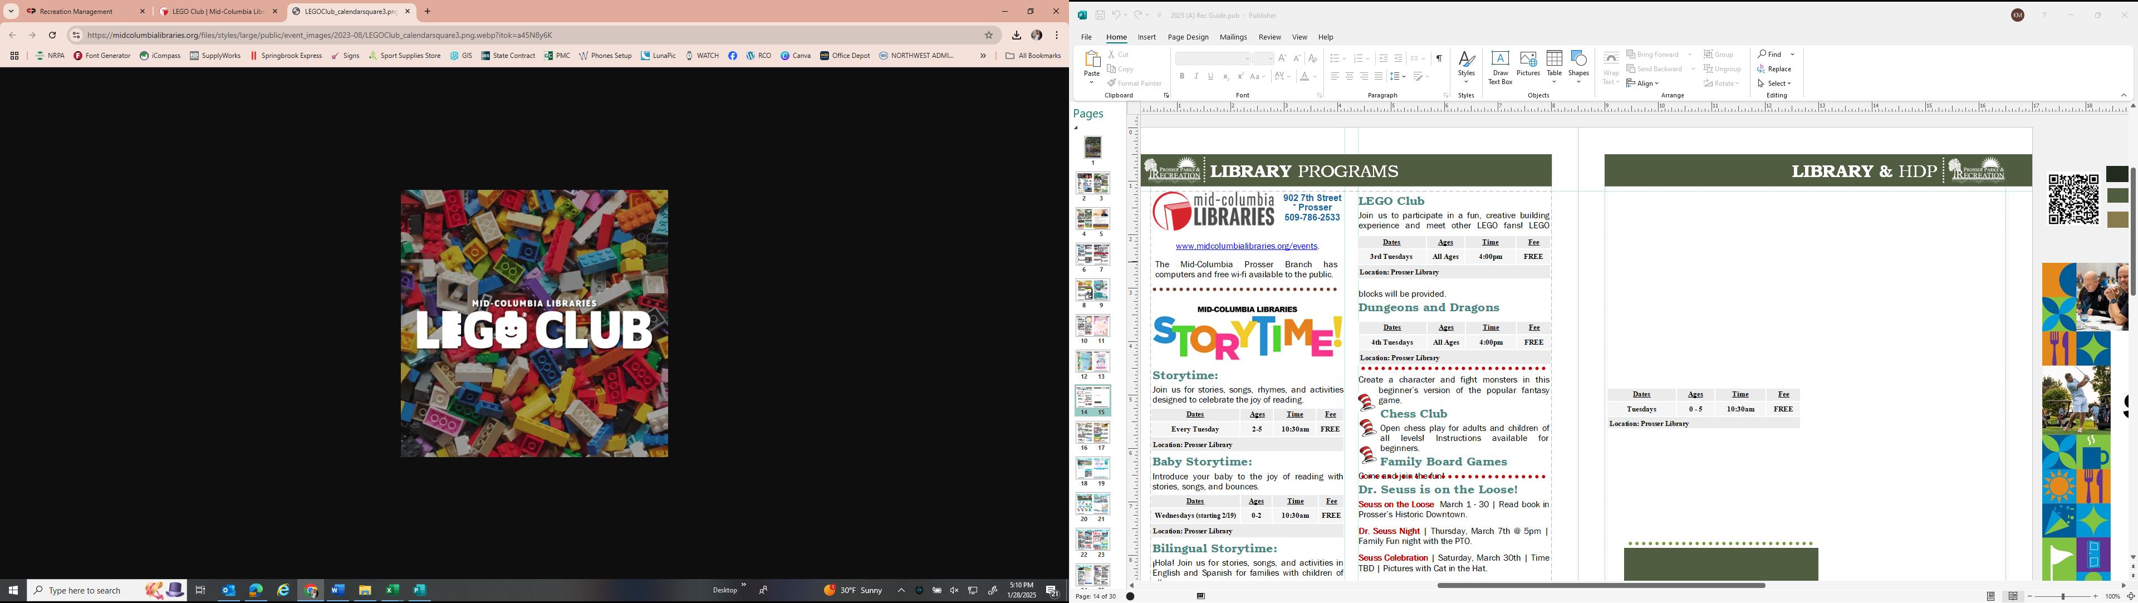This screenshot has height=603, width=2138.
Task: Click the Publisher save icon
Action: pyautogui.click(x=1100, y=15)
